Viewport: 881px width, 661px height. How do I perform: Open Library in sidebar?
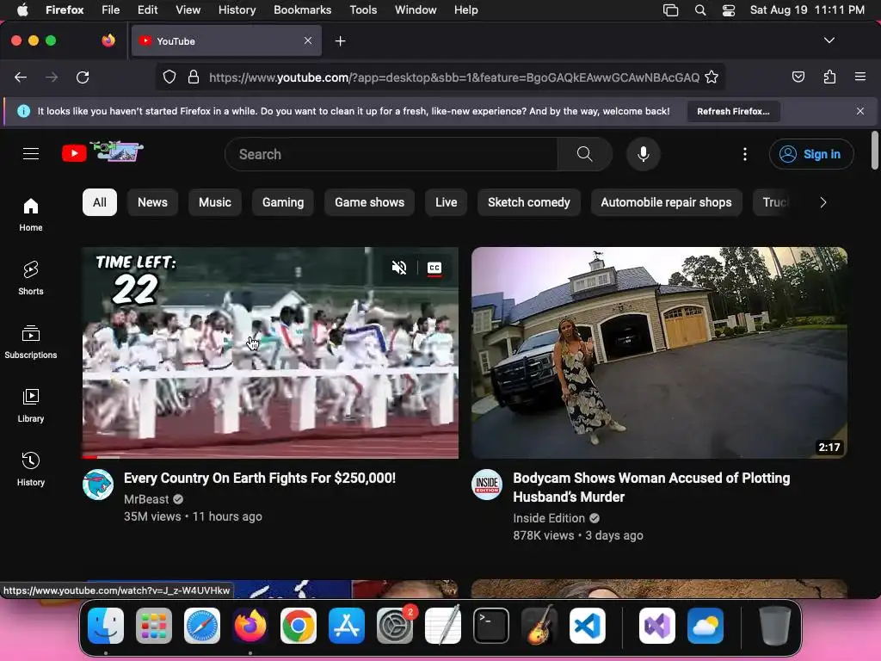[x=31, y=406]
